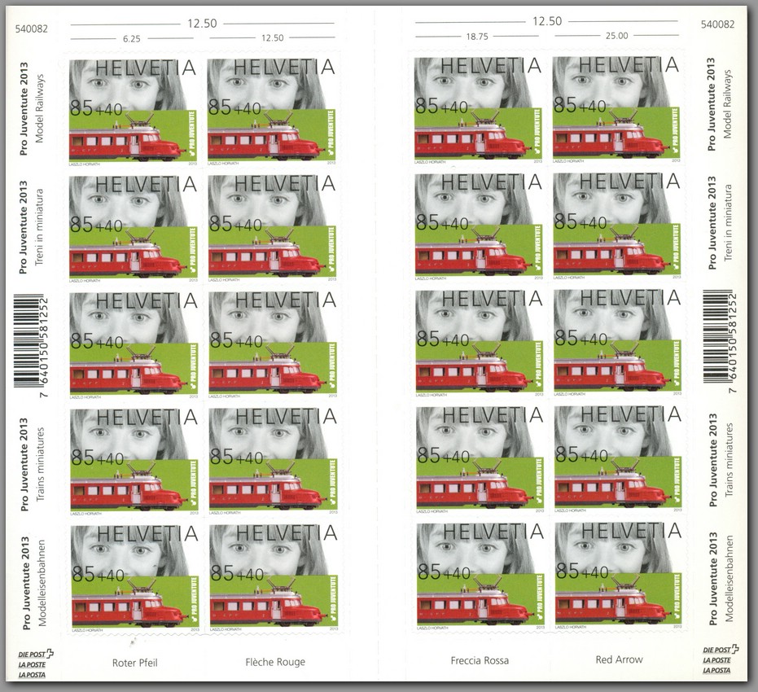Select the "18.75" value label
The width and height of the screenshot is (758, 692).
(477, 37)
